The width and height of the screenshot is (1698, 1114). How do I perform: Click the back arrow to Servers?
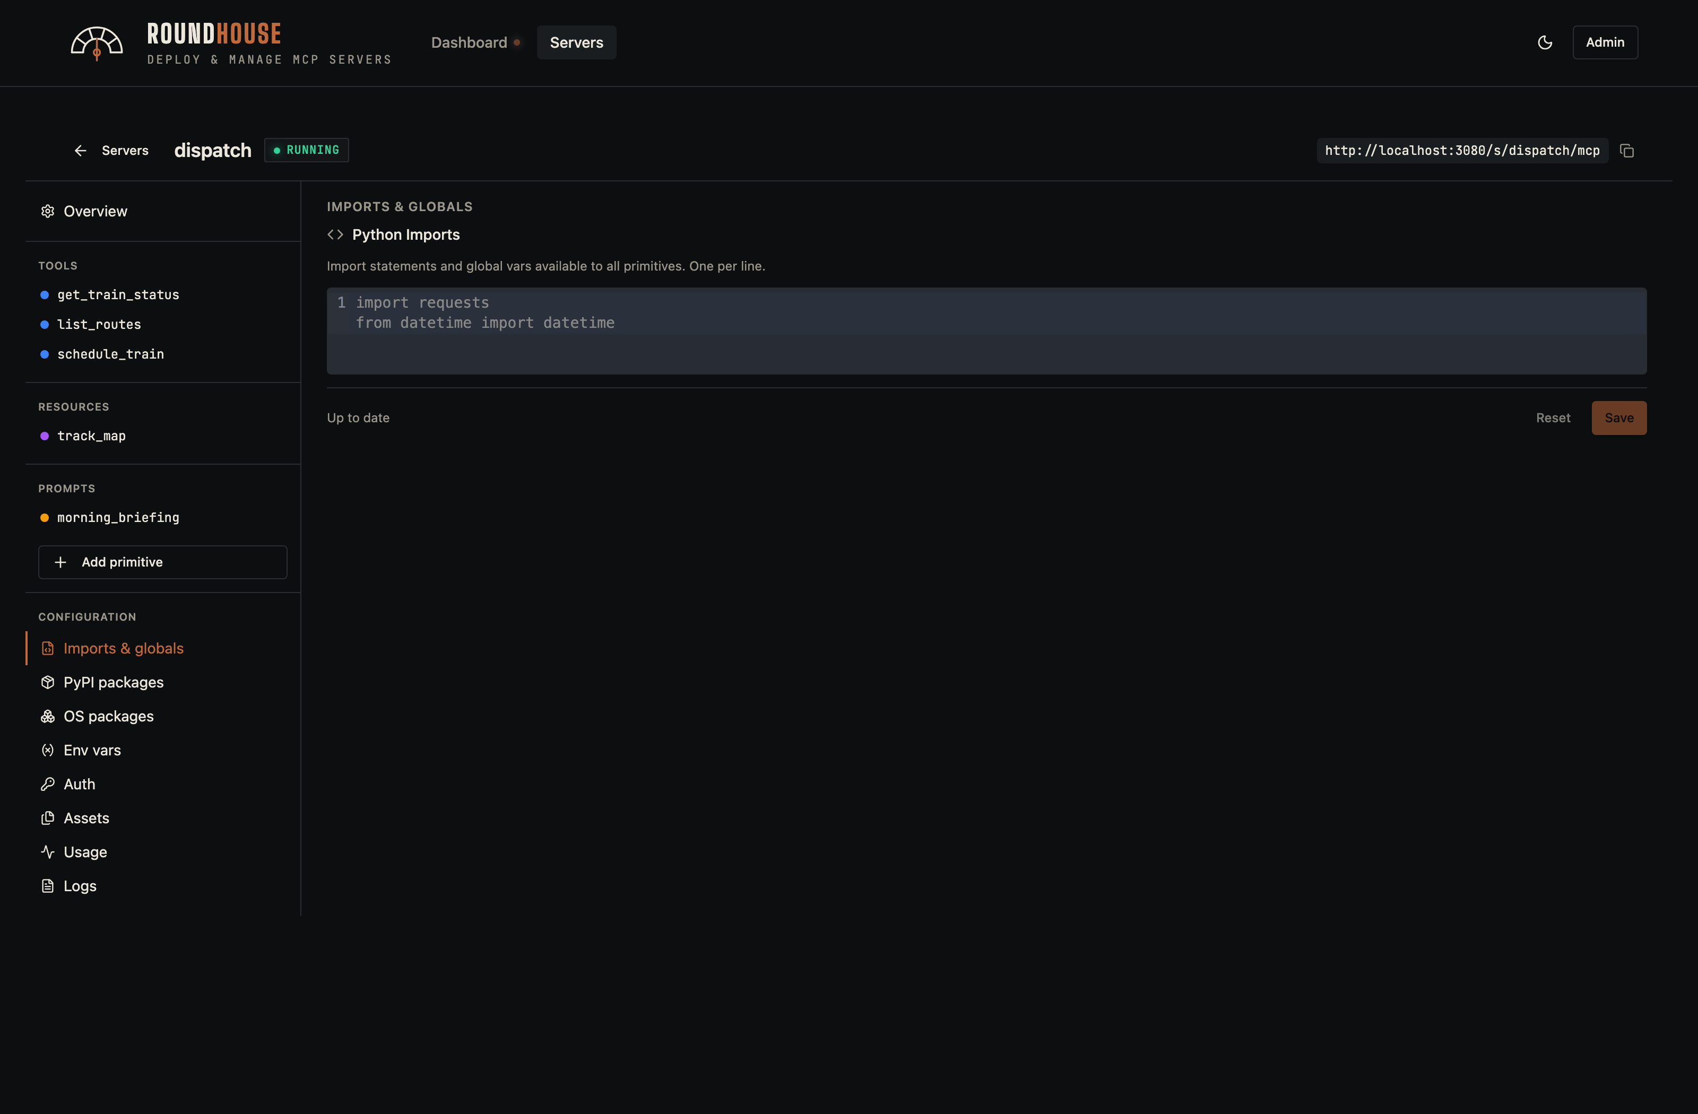click(x=81, y=151)
